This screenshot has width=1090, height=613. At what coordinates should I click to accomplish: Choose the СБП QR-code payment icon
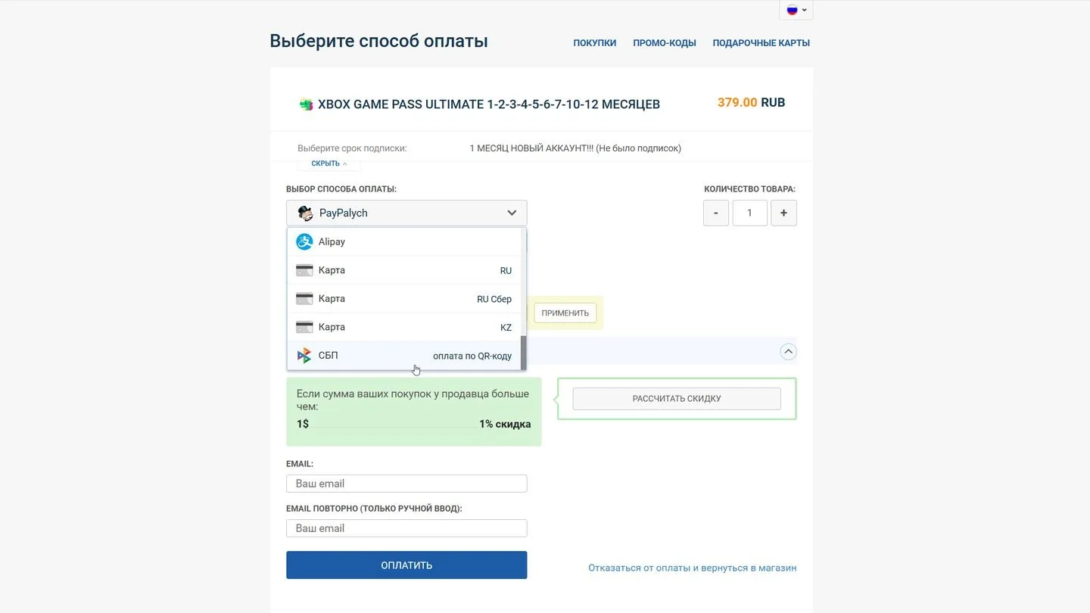(x=304, y=356)
